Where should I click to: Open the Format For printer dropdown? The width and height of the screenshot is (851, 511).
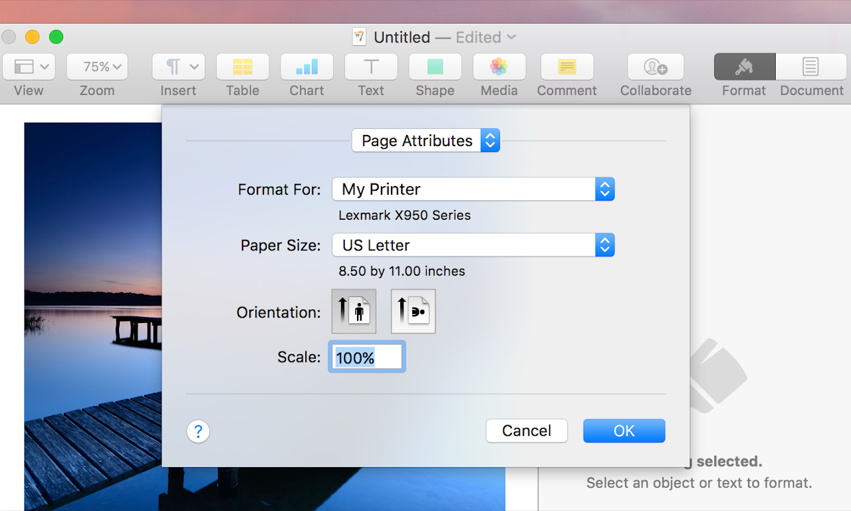(x=473, y=189)
